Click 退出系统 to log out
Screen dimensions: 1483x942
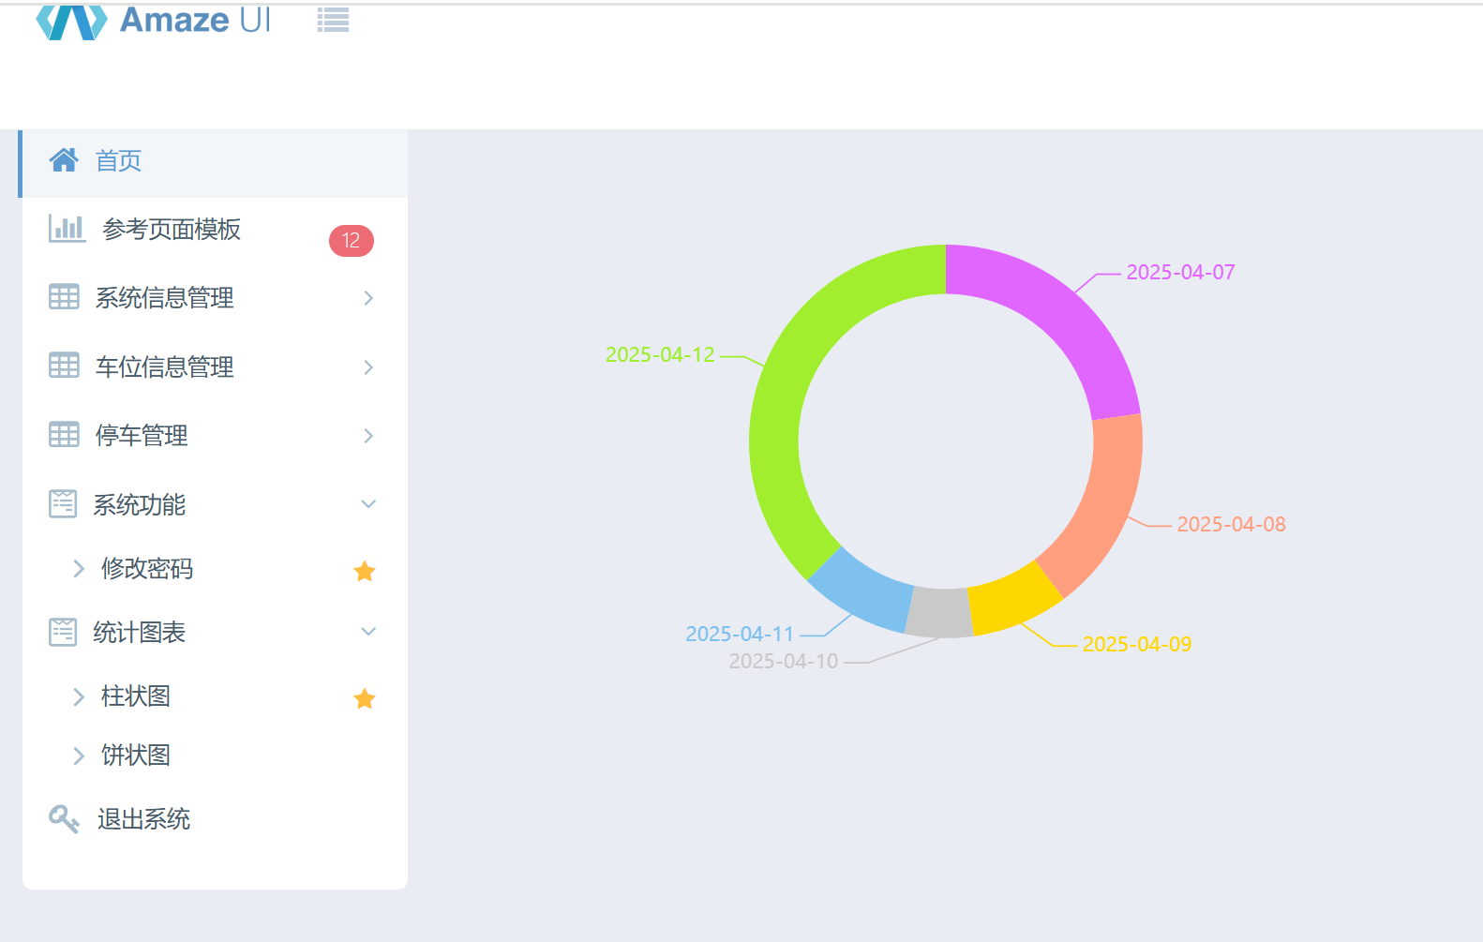tap(144, 819)
